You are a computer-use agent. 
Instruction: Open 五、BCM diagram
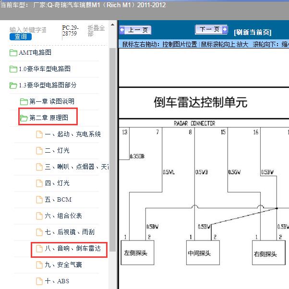point(58,199)
